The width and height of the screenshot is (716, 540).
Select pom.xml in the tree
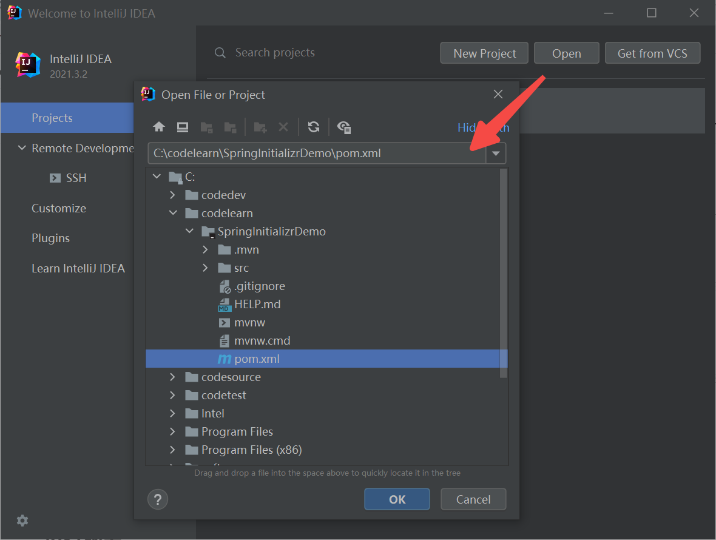326,359
